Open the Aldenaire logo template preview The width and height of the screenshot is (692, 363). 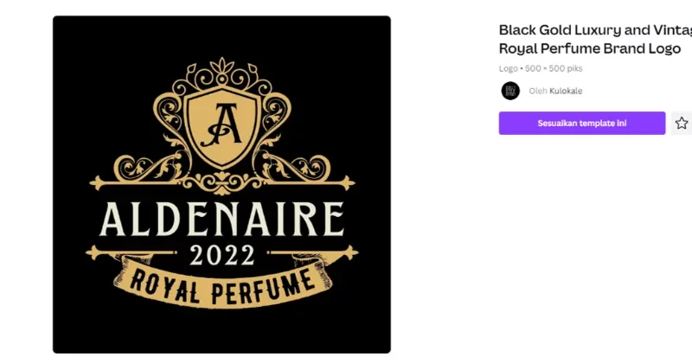pos(221,184)
